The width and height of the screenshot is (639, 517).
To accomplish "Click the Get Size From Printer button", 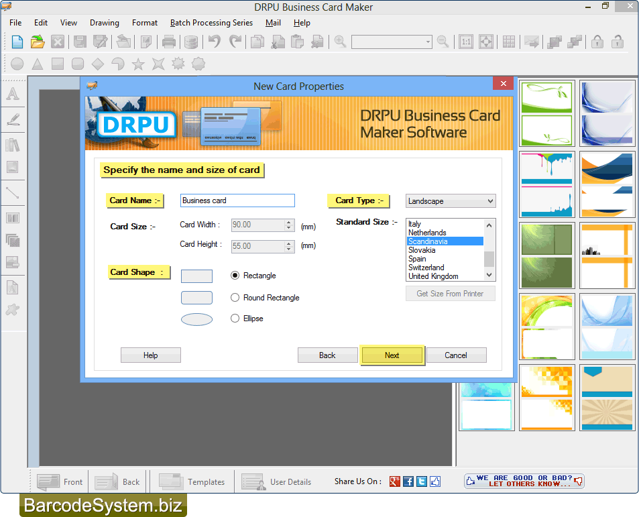I will point(450,294).
